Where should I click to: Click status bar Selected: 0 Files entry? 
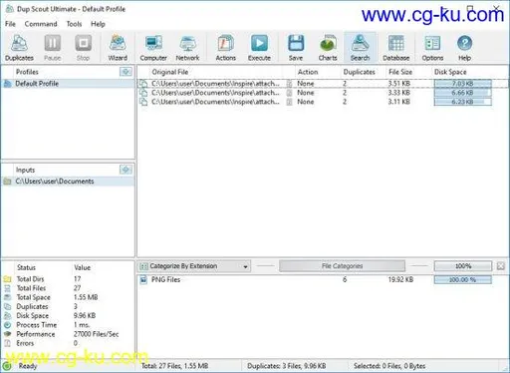pyautogui.click(x=389, y=366)
